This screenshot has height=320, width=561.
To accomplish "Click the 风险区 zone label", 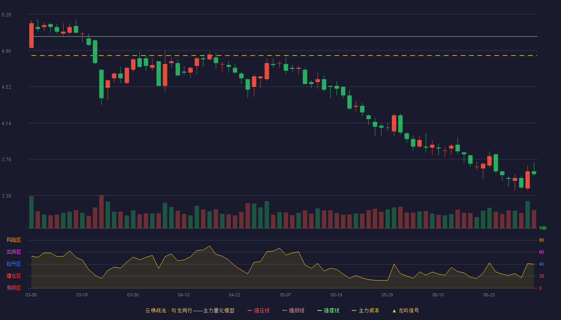I will [14, 240].
